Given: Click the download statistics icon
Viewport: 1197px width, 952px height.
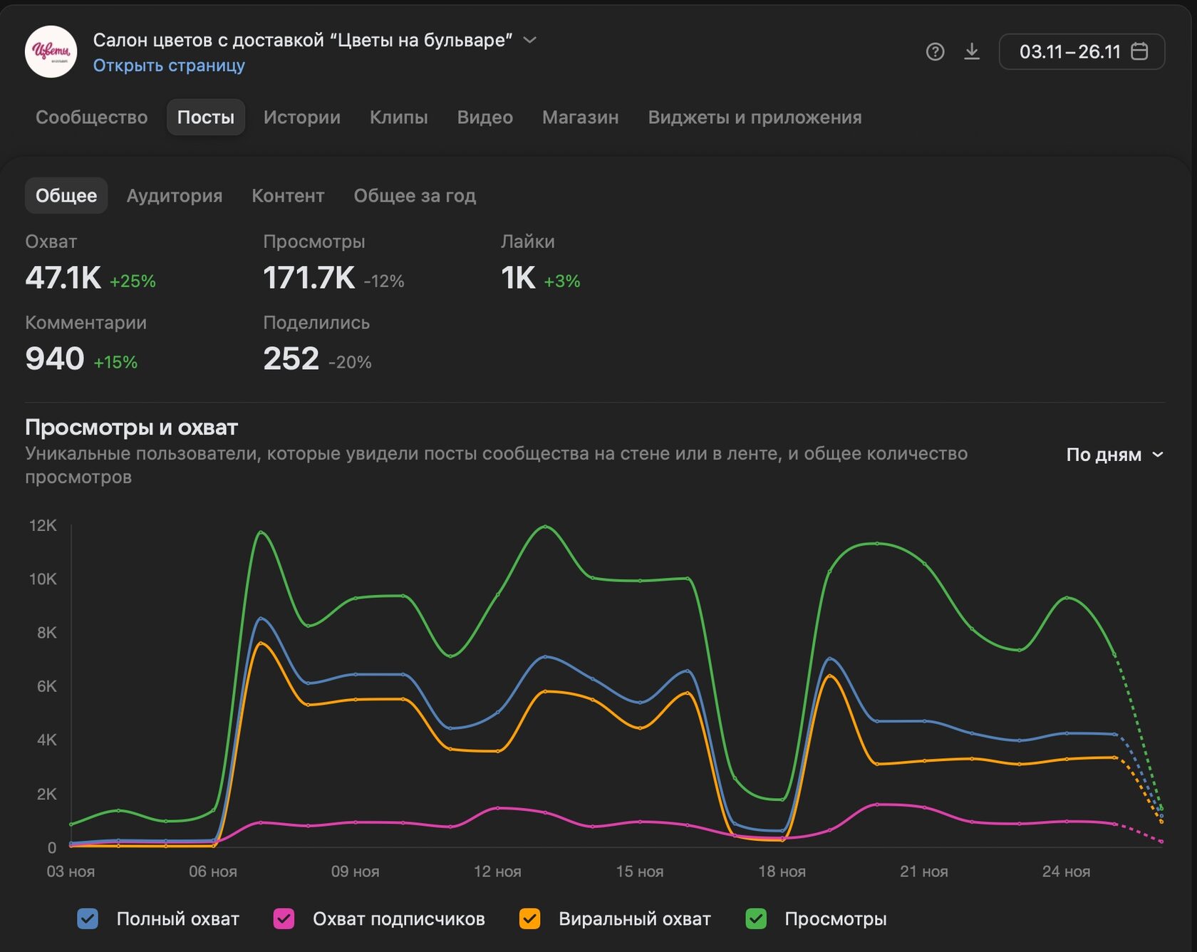Looking at the screenshot, I should coord(972,52).
